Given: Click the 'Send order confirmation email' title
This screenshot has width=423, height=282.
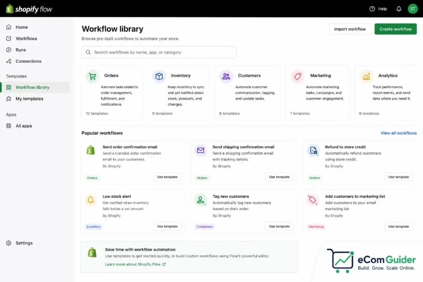Looking at the screenshot, I should pyautogui.click(x=130, y=147).
